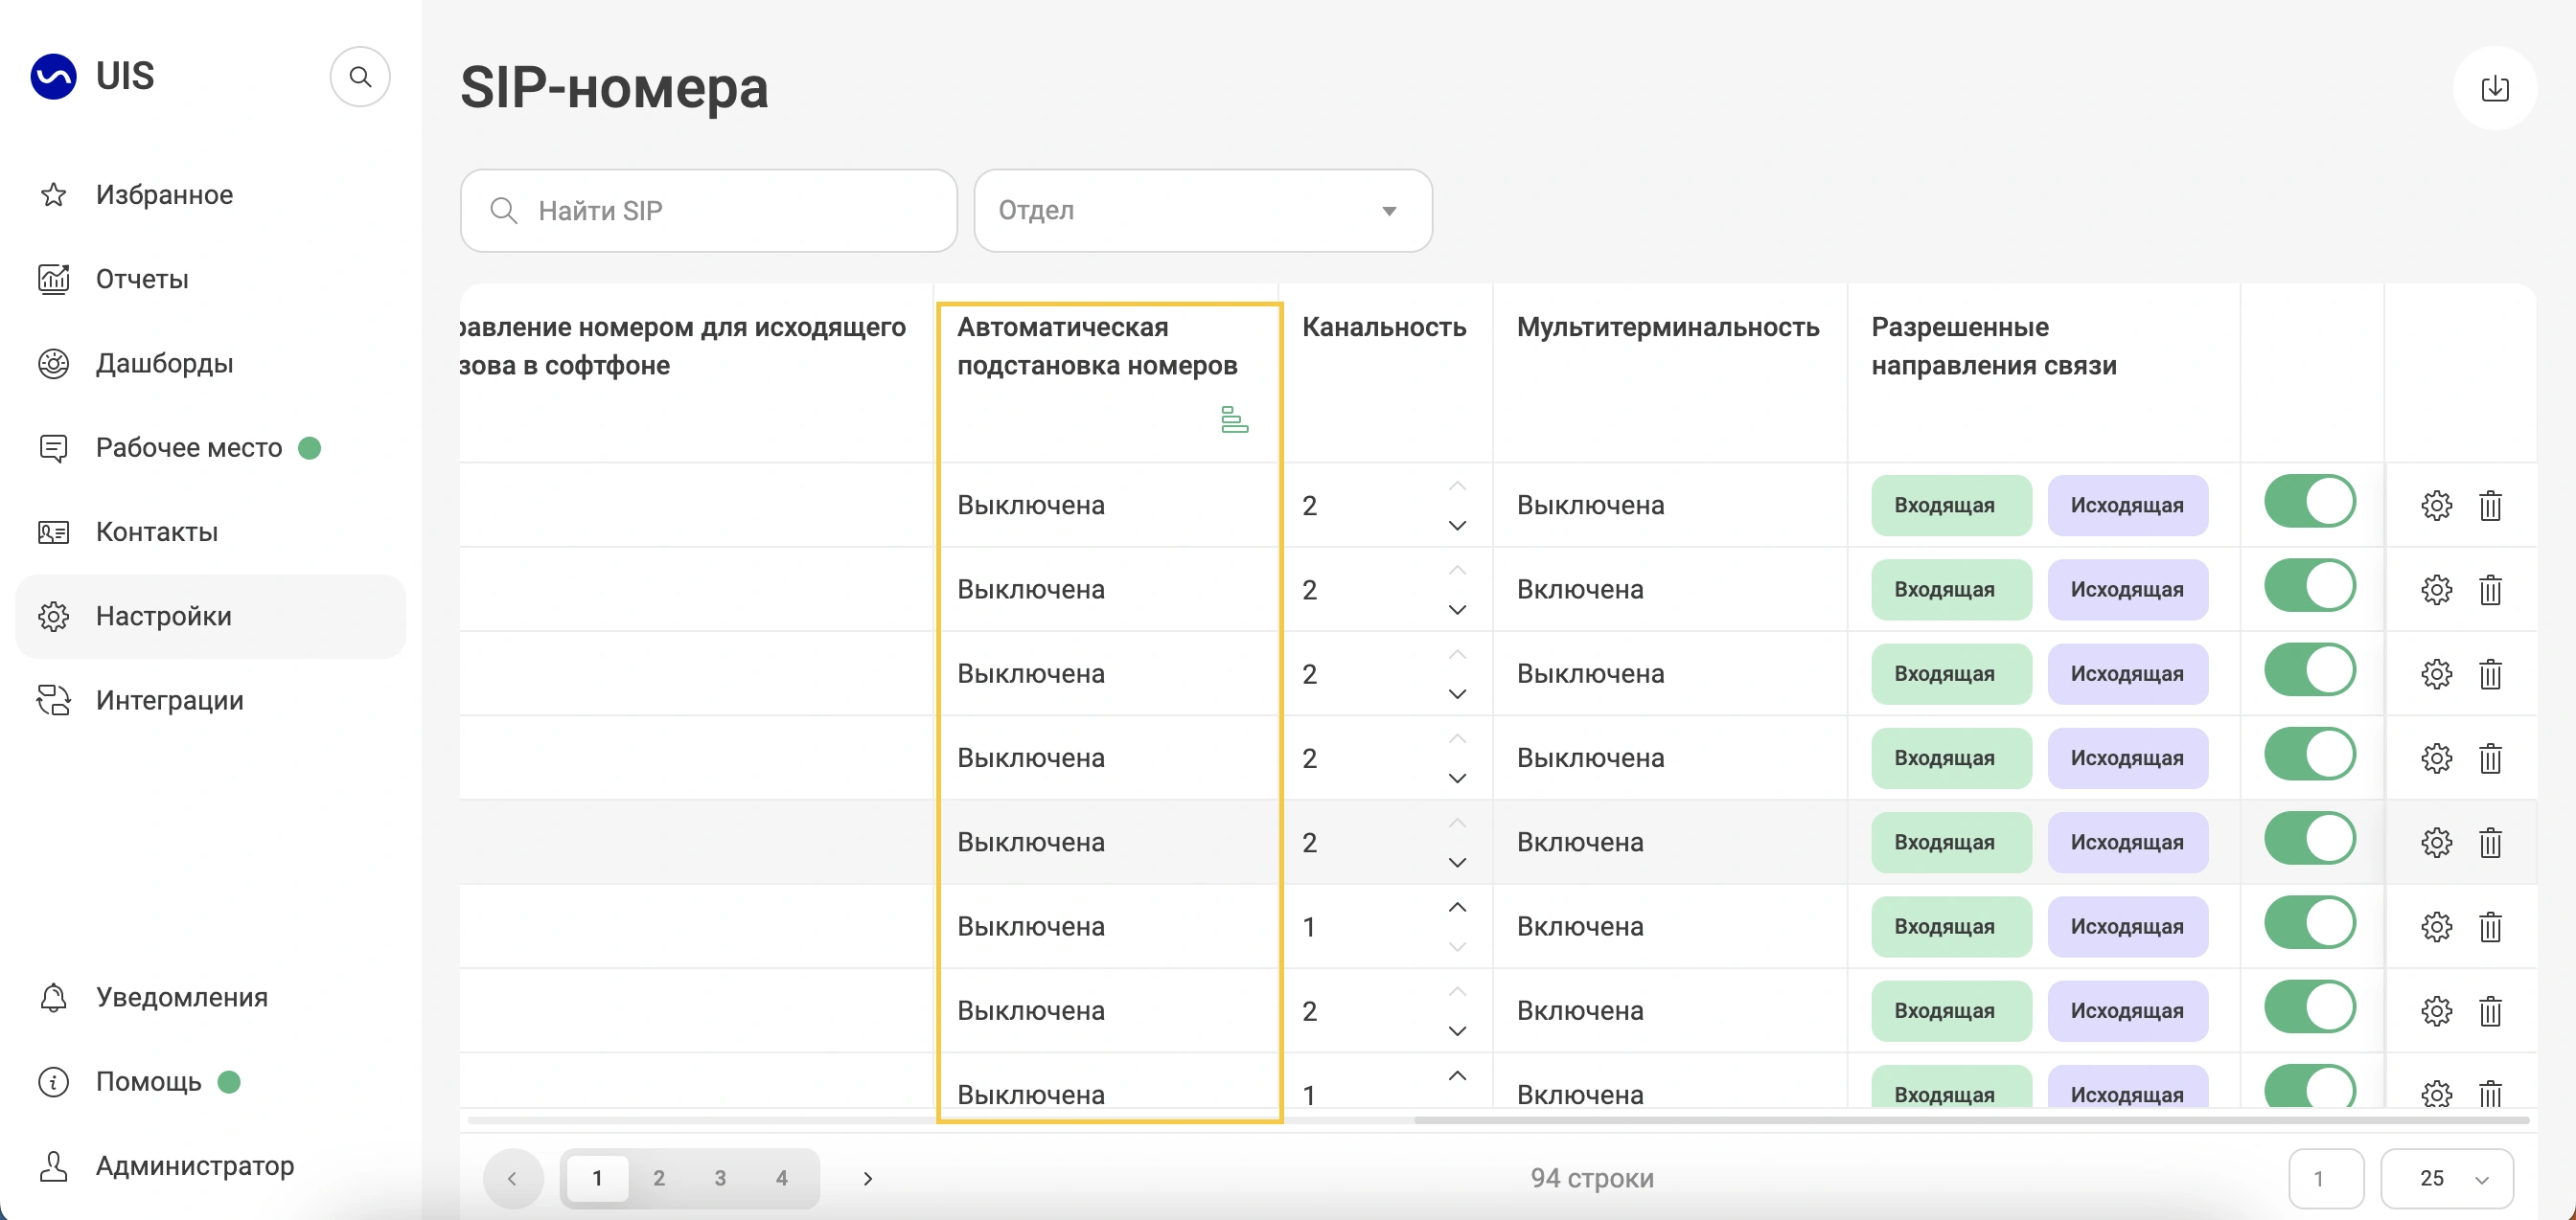Decrease Канальность in the second row
2576x1220 pixels.
coord(1457,609)
